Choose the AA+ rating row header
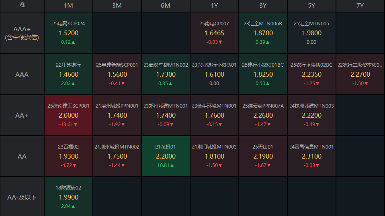Image resolution: width=385 pixels, height=216 pixels. (x=22, y=115)
